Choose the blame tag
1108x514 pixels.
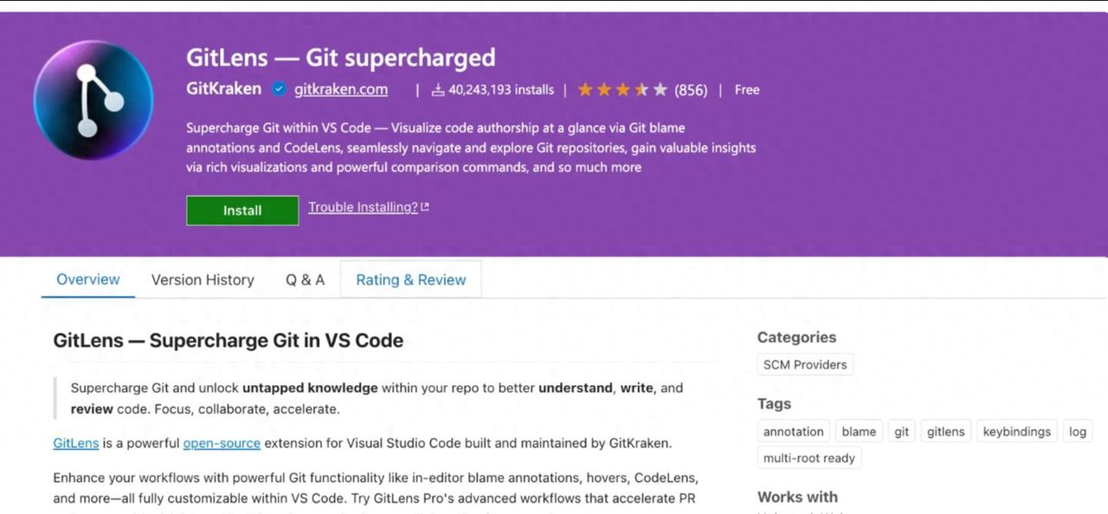tap(859, 432)
